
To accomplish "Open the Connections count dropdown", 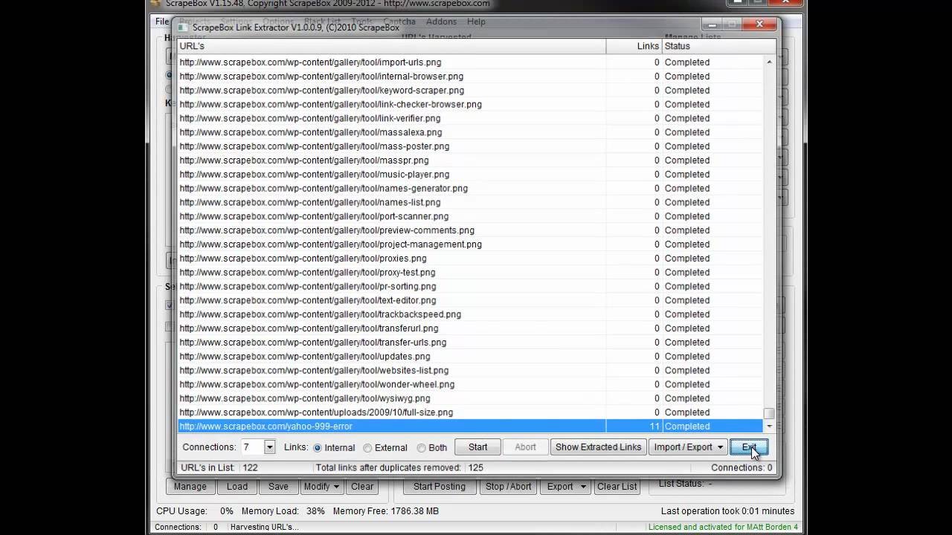I will point(270,447).
